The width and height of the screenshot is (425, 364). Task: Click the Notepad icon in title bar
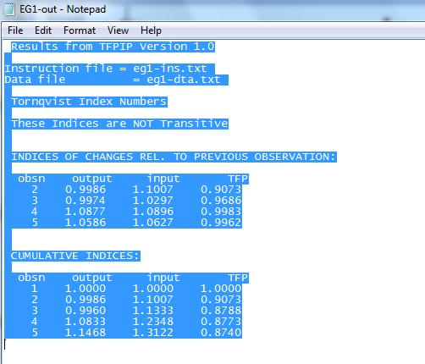click(x=8, y=8)
